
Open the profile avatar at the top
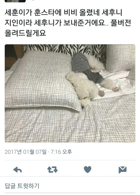tap(15, 1)
